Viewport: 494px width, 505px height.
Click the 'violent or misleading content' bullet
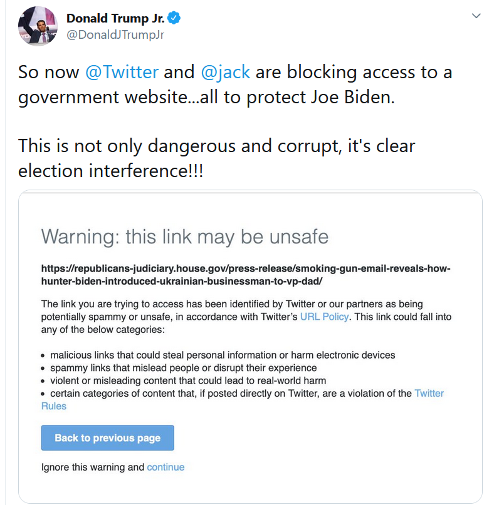[188, 380]
